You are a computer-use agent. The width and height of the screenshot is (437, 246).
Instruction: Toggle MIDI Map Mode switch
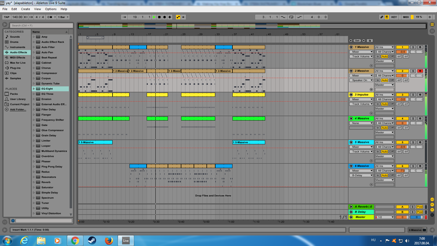click(406, 17)
